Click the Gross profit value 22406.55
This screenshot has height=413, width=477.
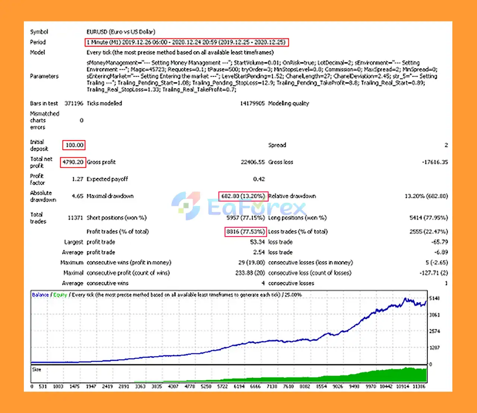253,162
